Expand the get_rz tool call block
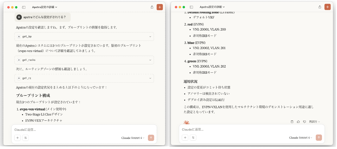 coord(84,78)
